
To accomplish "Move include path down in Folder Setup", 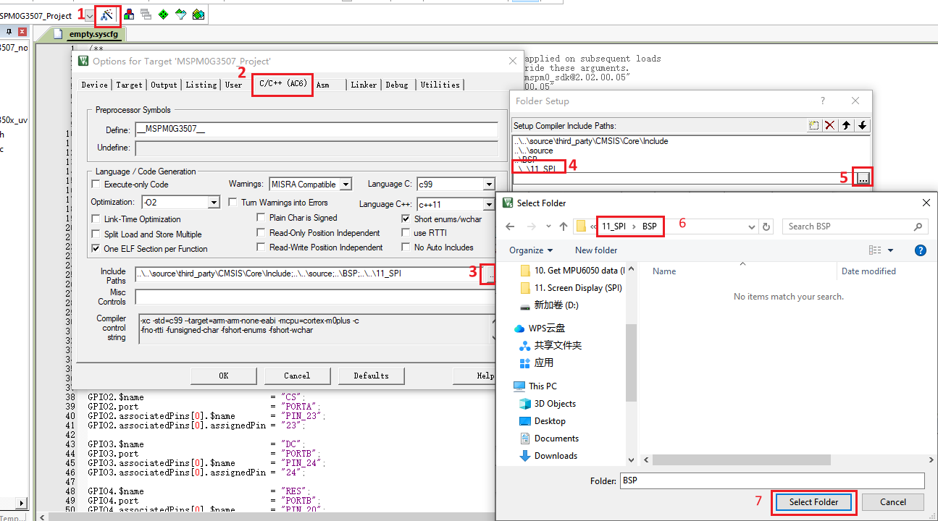I will point(862,125).
